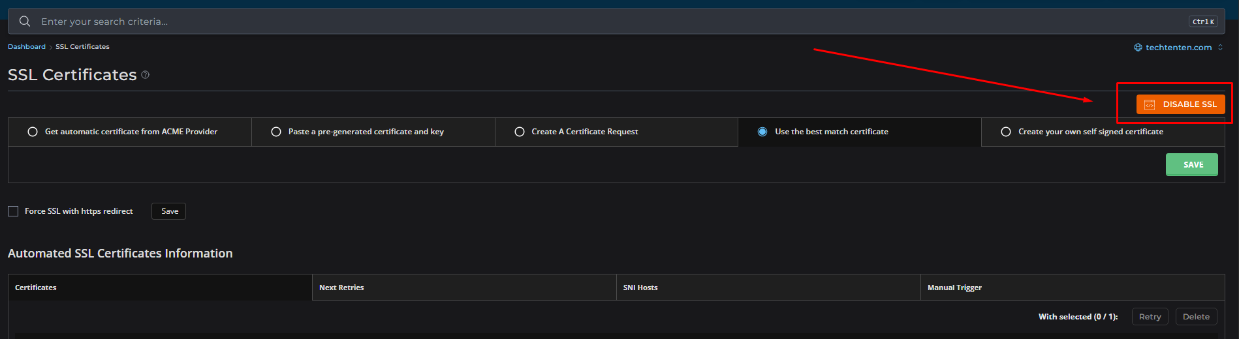1239x339 pixels.
Task: Click the magnifier icon in search bar
Action: 25,22
